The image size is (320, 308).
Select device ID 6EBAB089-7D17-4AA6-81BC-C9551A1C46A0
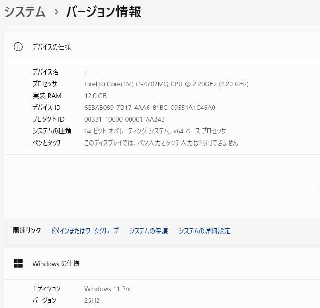[150, 108]
